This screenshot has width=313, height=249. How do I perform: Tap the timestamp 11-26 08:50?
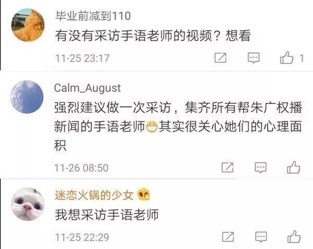[x=81, y=168]
